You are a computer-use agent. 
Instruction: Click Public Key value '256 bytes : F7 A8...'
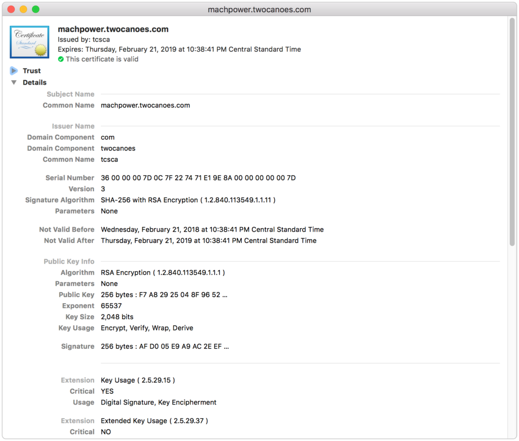tap(164, 295)
